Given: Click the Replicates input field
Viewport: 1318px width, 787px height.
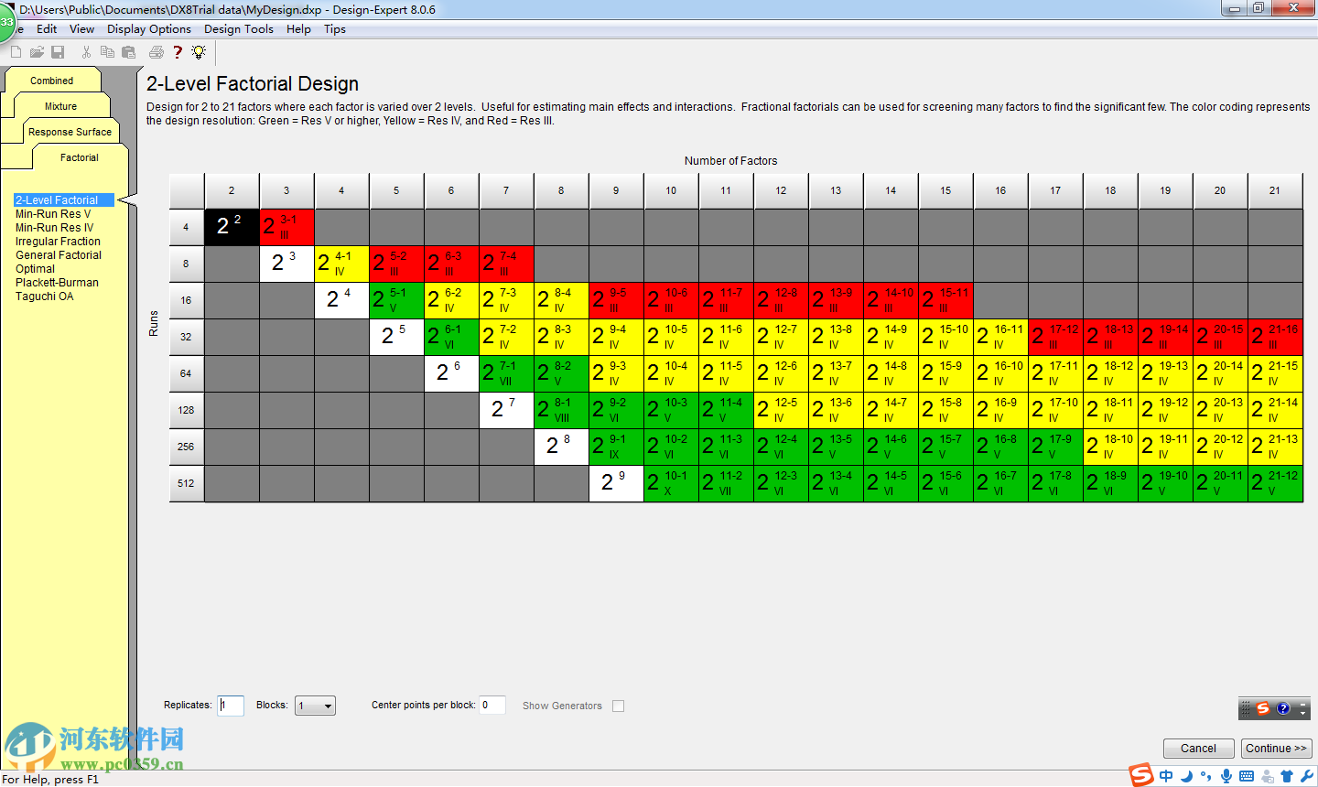Looking at the screenshot, I should coord(231,706).
